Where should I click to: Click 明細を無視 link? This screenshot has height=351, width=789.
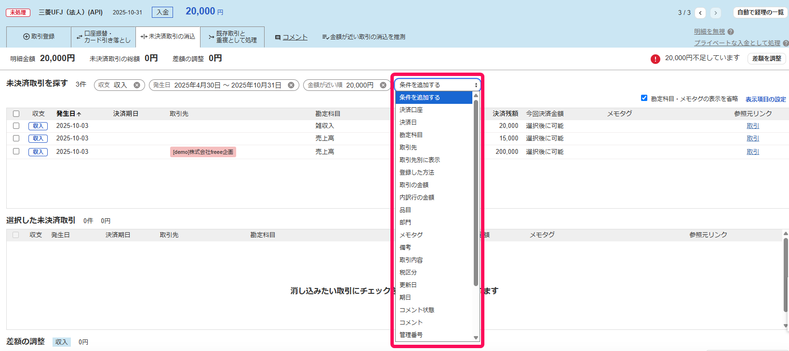click(x=709, y=32)
